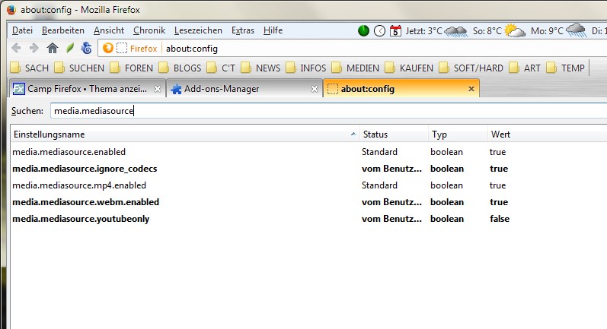This screenshot has height=329, width=607.
Task: Open the SACH bookmarks folder
Action: tap(30, 68)
